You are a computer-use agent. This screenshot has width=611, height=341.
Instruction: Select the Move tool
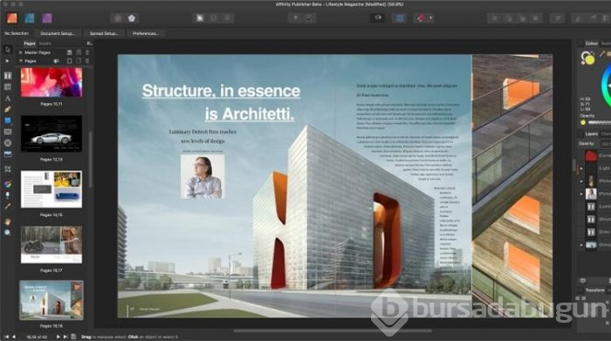coord(7,50)
